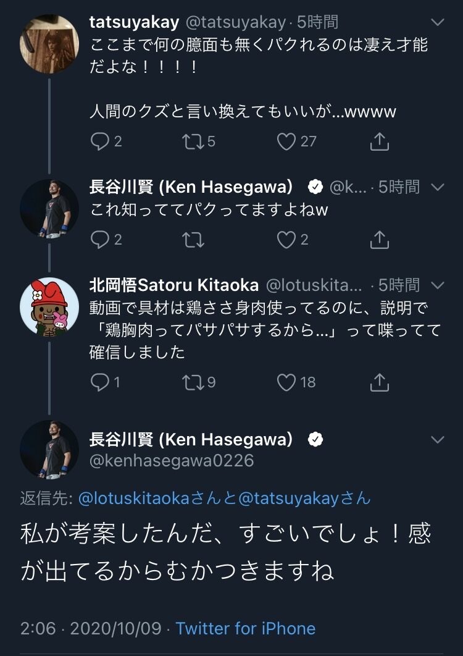Screen dimensions: 463x656
Task: Open the @tatsuyakay mention in reply line
Action: pyautogui.click(x=288, y=498)
